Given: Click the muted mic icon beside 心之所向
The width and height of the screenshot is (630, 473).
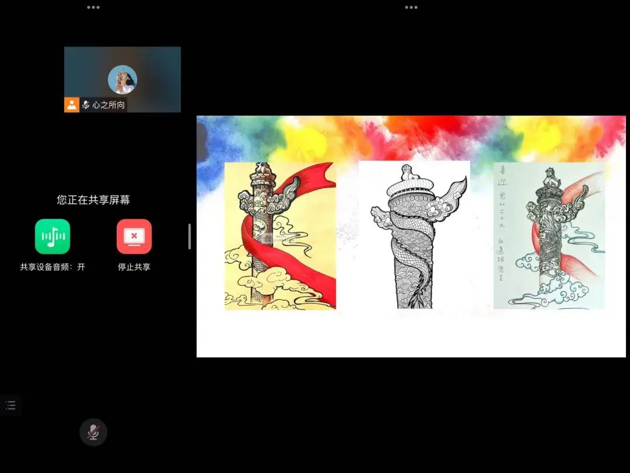Looking at the screenshot, I should [x=86, y=105].
